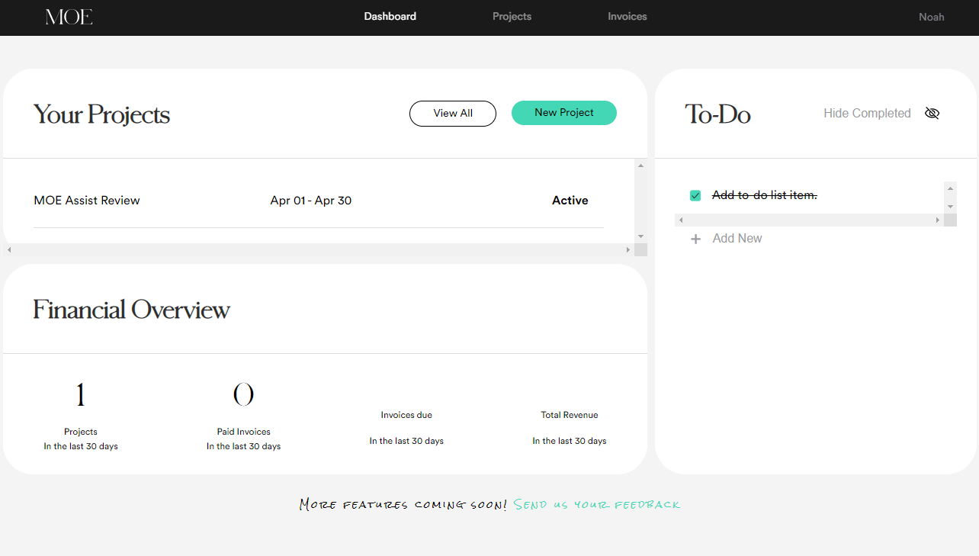Image resolution: width=979 pixels, height=556 pixels.
Task: Click the to-do list down scroll arrow
Action: coord(950,207)
